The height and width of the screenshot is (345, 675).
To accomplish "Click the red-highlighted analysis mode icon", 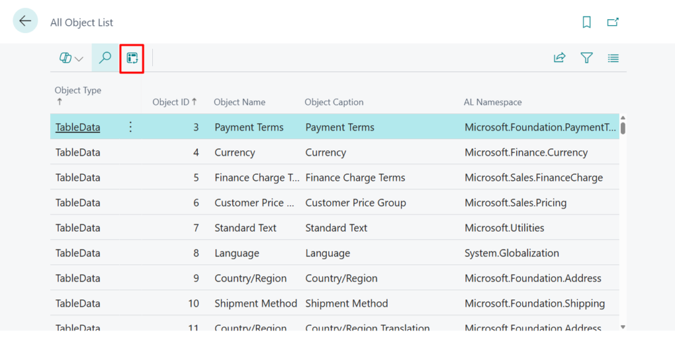I will (132, 58).
